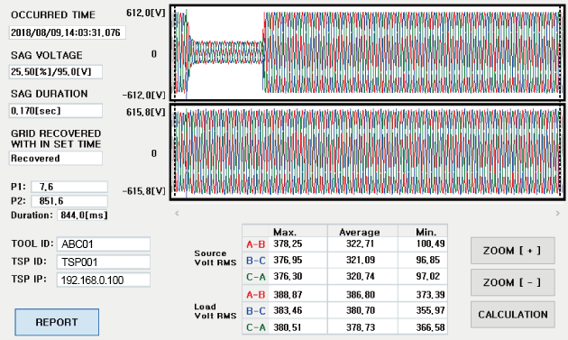Select the Duration 844.0[ms] field

click(x=83, y=215)
